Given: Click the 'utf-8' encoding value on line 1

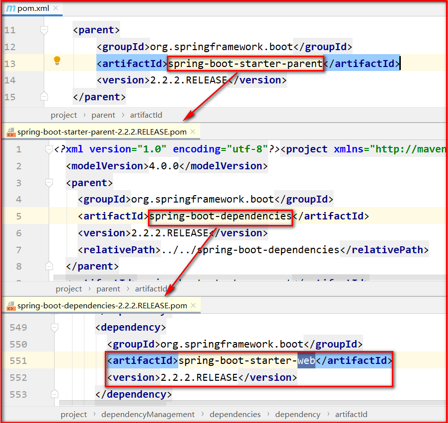Looking at the screenshot, I should pyautogui.click(x=247, y=149).
